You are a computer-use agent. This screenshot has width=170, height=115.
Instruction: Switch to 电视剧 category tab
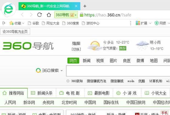coord(70,93)
